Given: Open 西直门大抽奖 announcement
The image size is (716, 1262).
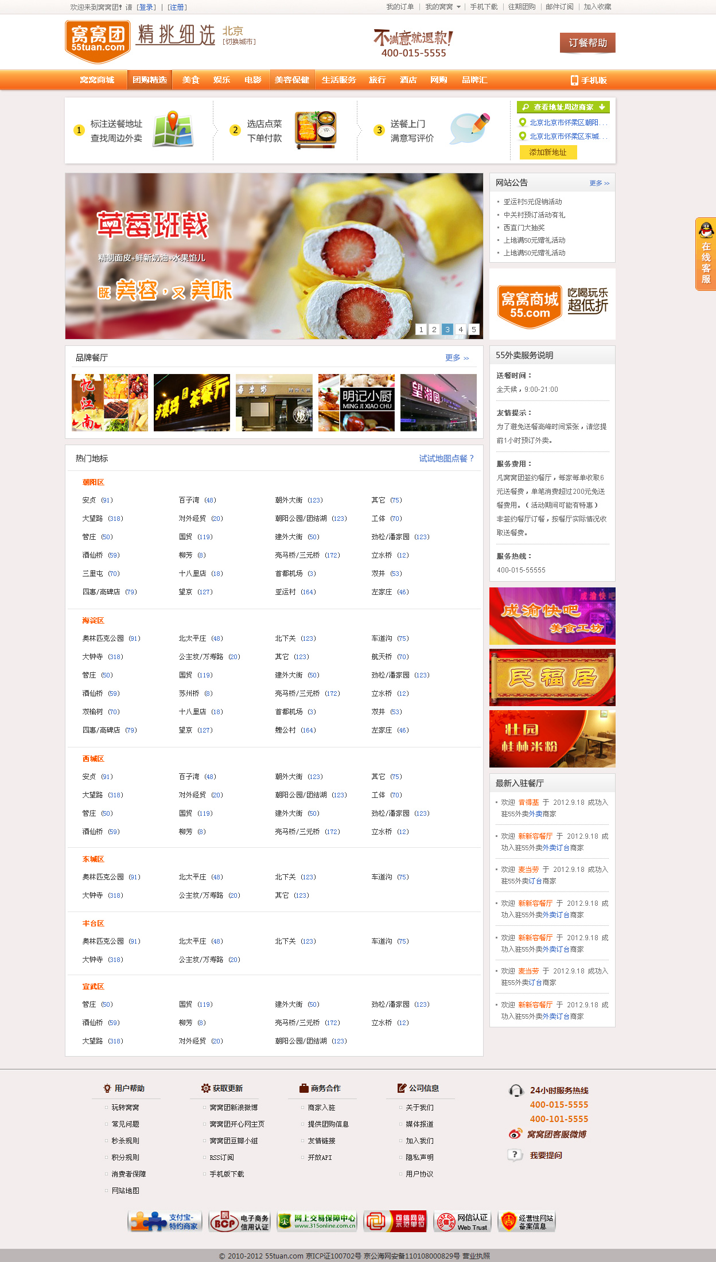Looking at the screenshot, I should (x=524, y=228).
